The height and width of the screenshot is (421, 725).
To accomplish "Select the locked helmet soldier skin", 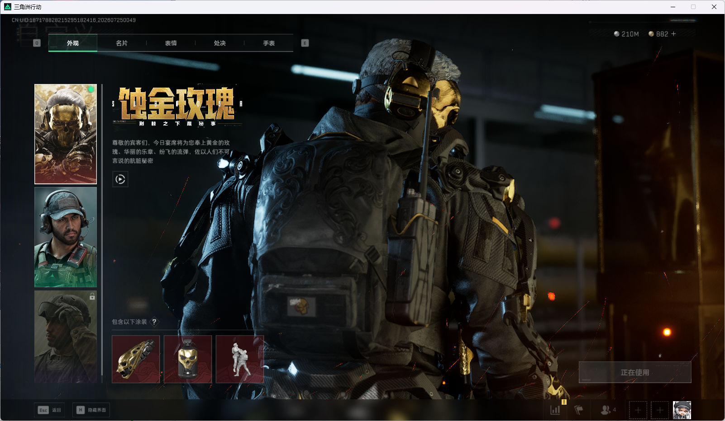I will (x=66, y=337).
